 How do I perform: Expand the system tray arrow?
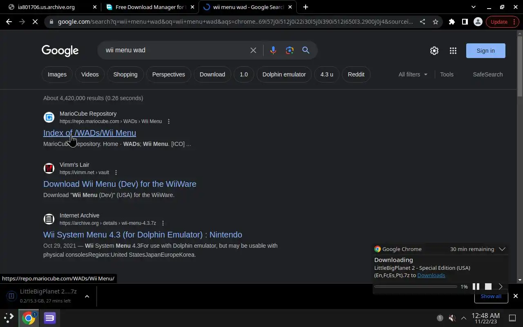[464, 318]
